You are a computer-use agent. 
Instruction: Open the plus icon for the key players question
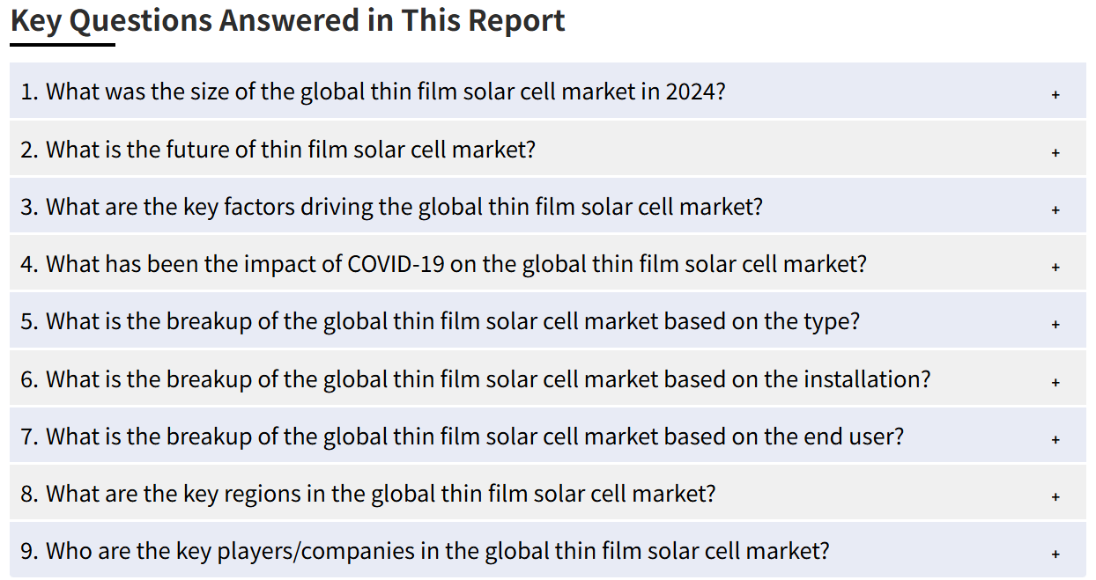(x=1055, y=554)
